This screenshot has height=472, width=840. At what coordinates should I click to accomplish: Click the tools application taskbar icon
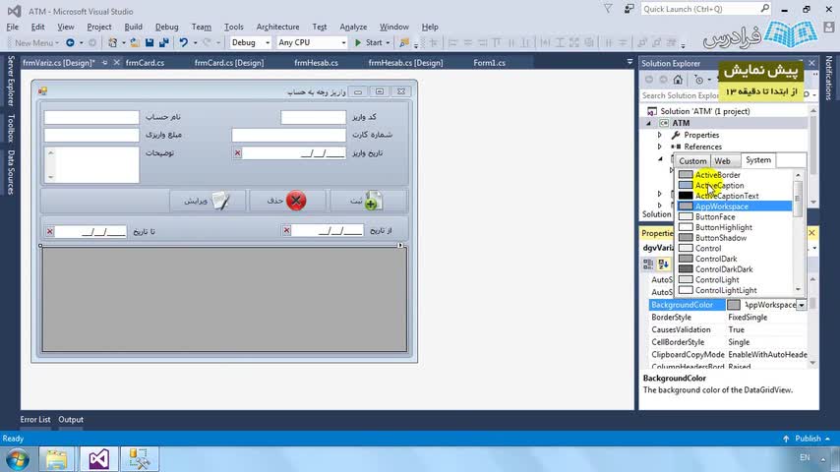point(139,459)
